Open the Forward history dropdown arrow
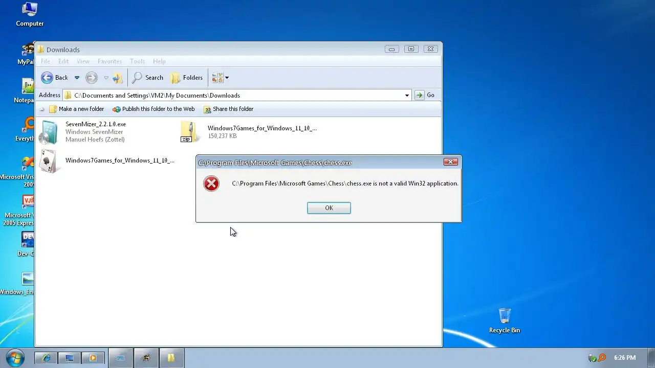The height and width of the screenshot is (368, 655). pos(106,78)
